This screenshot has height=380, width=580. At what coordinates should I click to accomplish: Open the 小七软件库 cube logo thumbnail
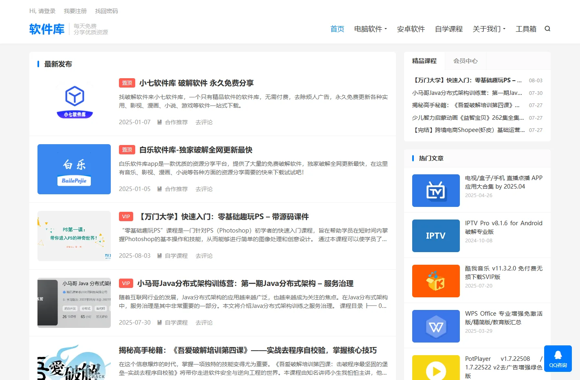[74, 102]
